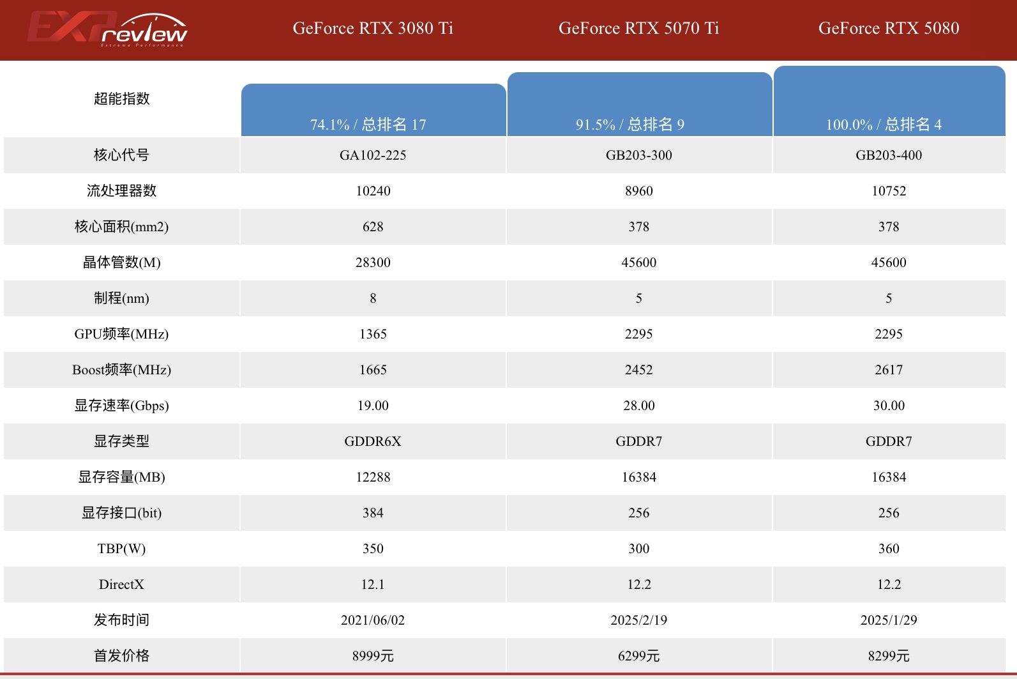Select the GB203-300 cell
The width and height of the screenshot is (1017, 679).
tap(639, 155)
